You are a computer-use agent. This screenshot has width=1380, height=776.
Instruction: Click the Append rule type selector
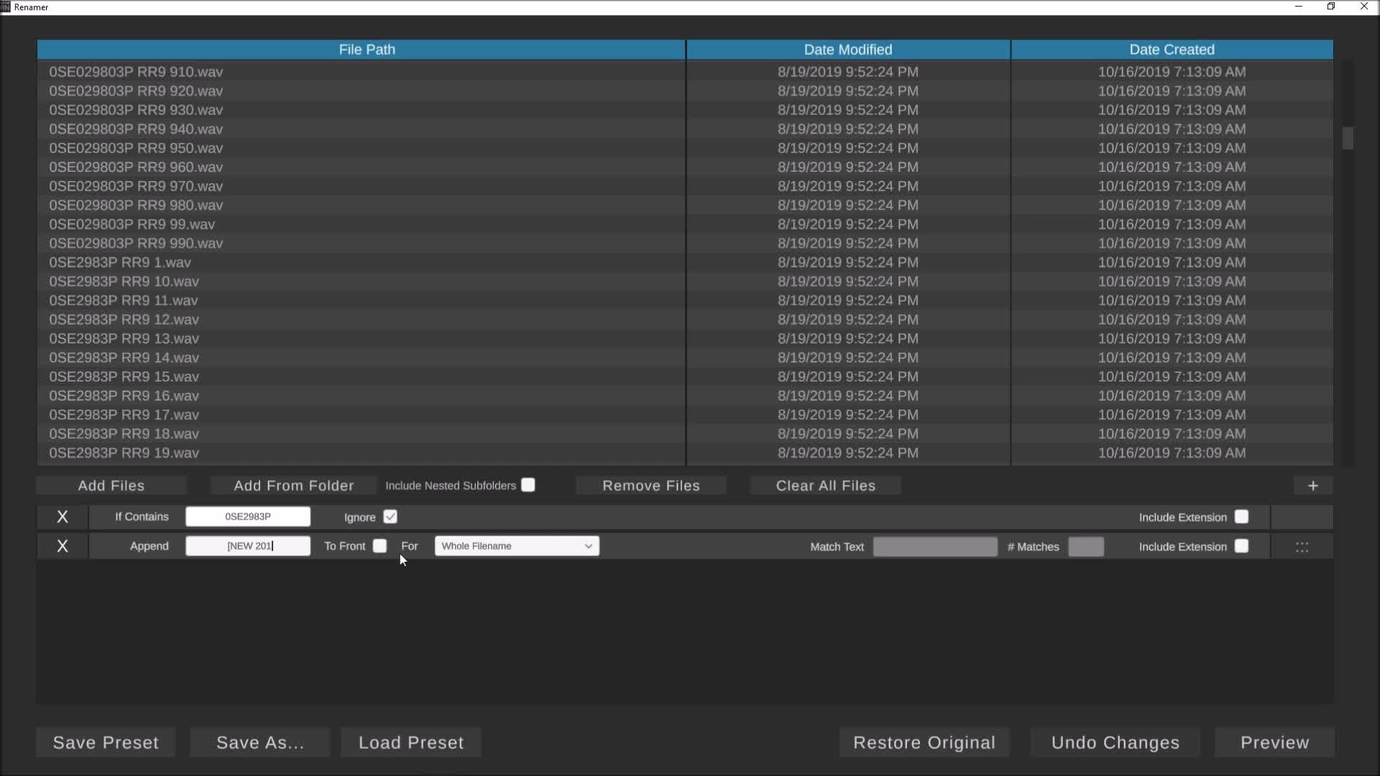coord(149,546)
